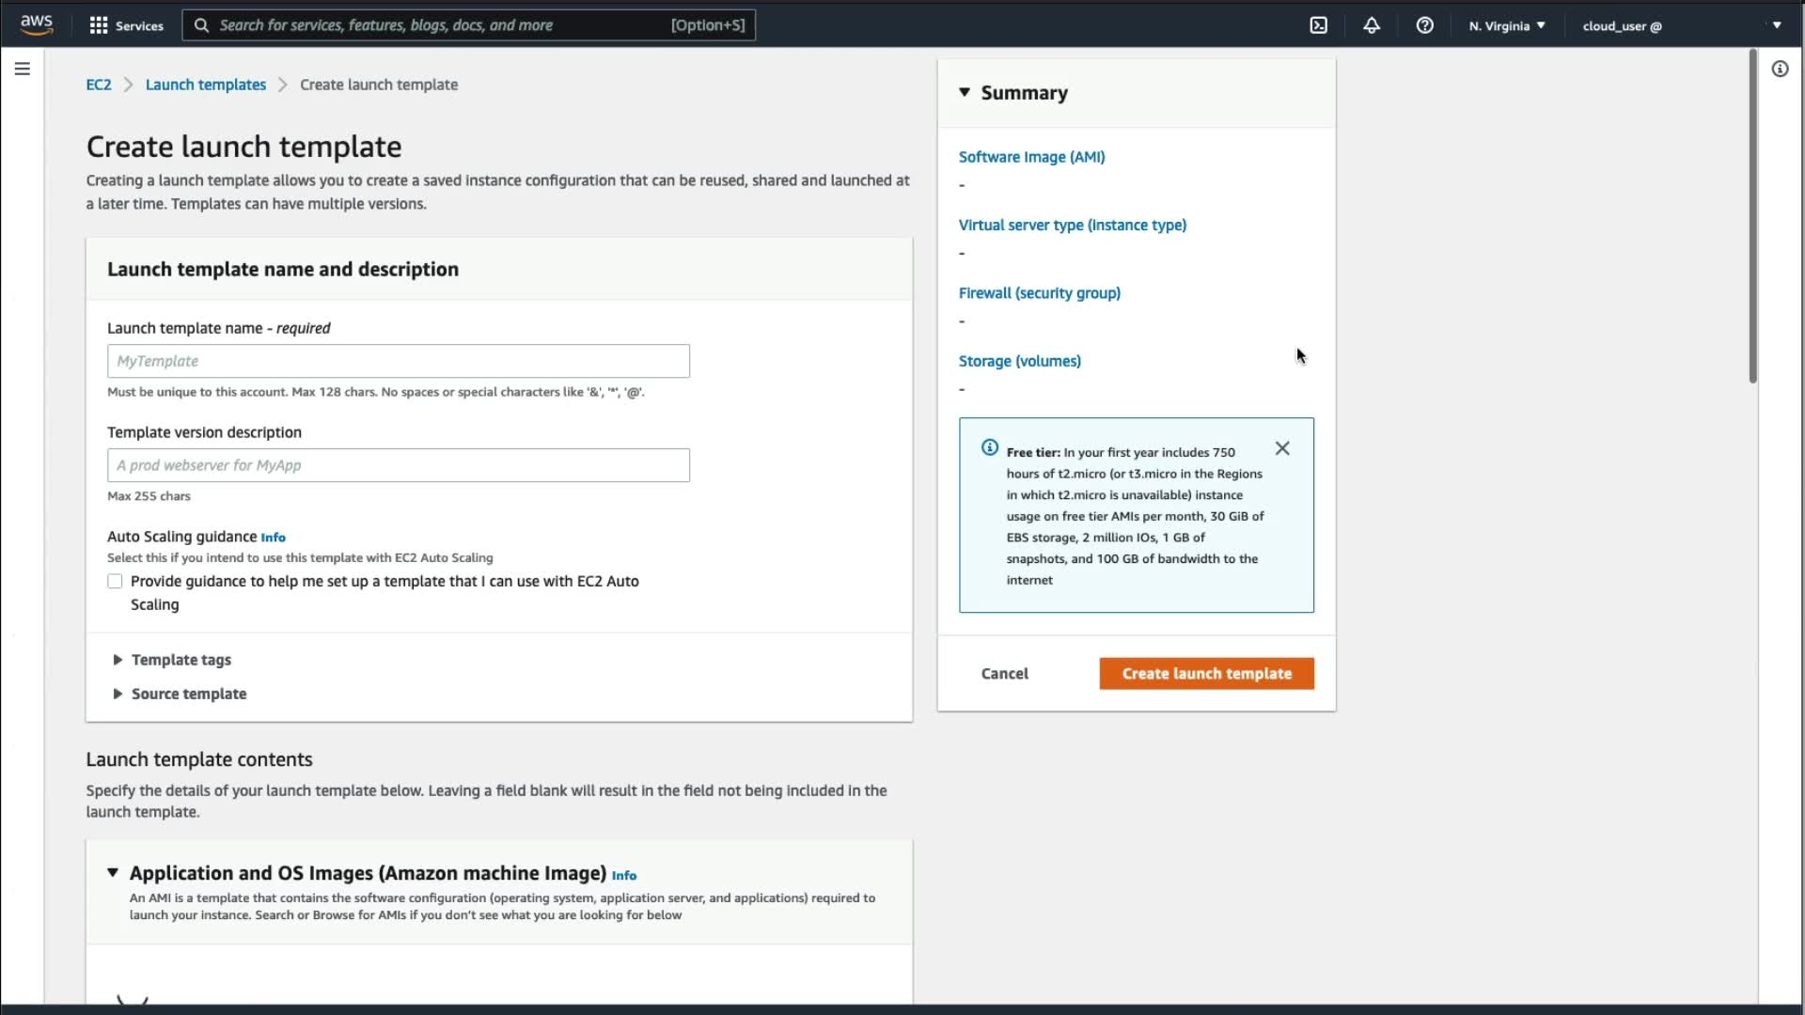Launch the CloudShell terminal icon

click(1318, 25)
